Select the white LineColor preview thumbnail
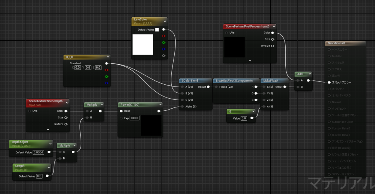 (142, 44)
